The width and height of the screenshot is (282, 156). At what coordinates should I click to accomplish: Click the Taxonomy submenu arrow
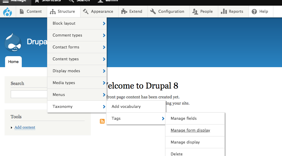(x=104, y=107)
